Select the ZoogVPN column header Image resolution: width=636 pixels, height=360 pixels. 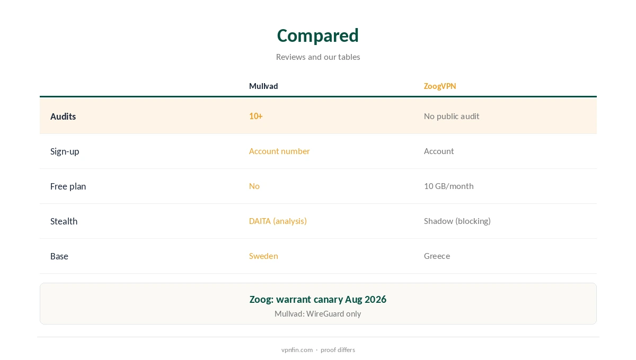[440, 86]
